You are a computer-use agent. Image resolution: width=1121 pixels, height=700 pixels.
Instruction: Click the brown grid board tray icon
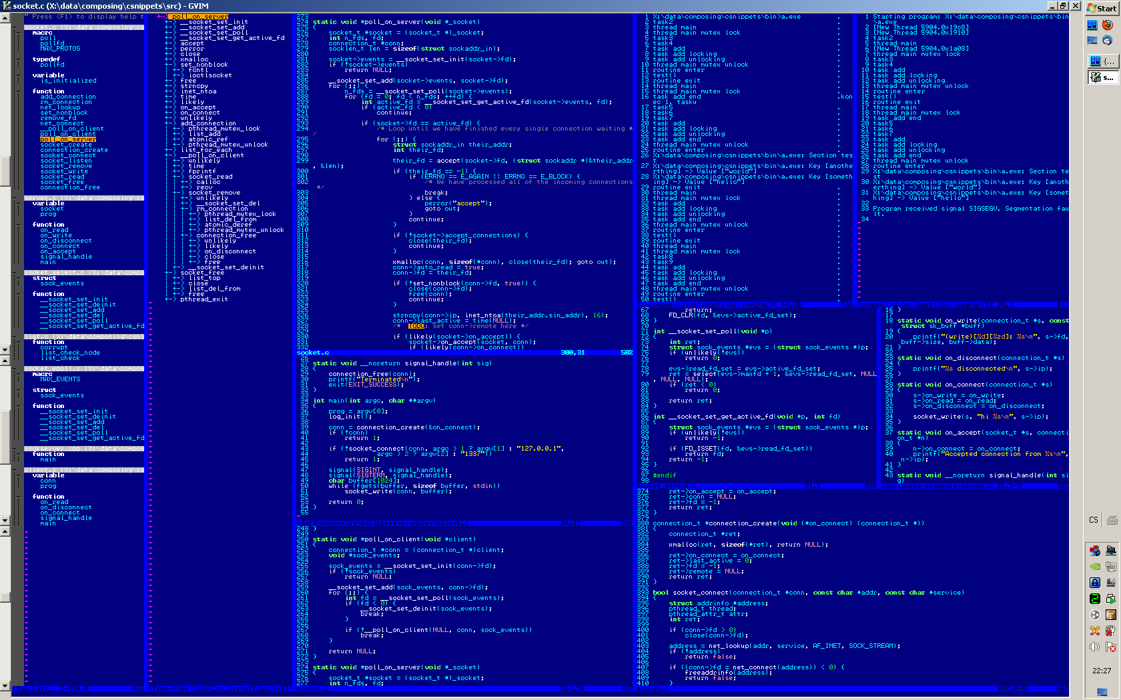click(1111, 615)
